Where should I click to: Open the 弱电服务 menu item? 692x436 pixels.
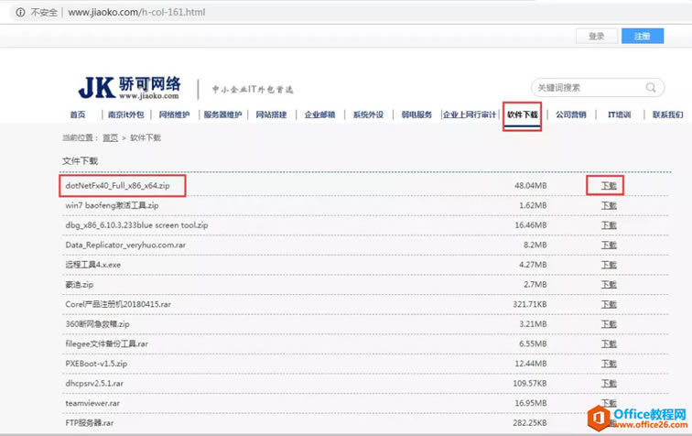[x=416, y=114]
